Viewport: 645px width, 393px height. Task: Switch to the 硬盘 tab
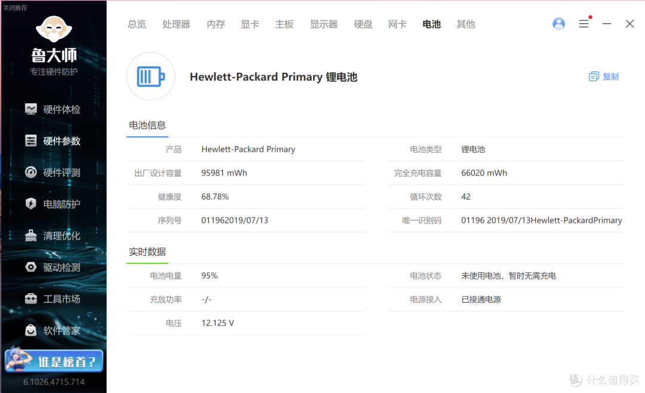click(363, 24)
